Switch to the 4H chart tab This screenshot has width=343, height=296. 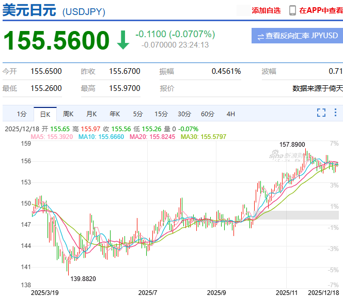coord(230,114)
